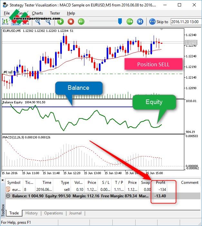The image size is (202, 226).
Task: Click the 'Balance Equity' indicator label
Action: tap(13, 102)
